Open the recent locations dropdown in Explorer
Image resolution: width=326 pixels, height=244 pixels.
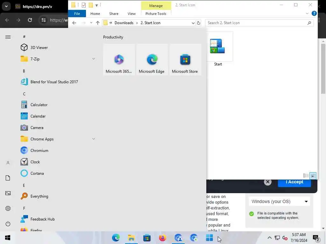pos(91,23)
